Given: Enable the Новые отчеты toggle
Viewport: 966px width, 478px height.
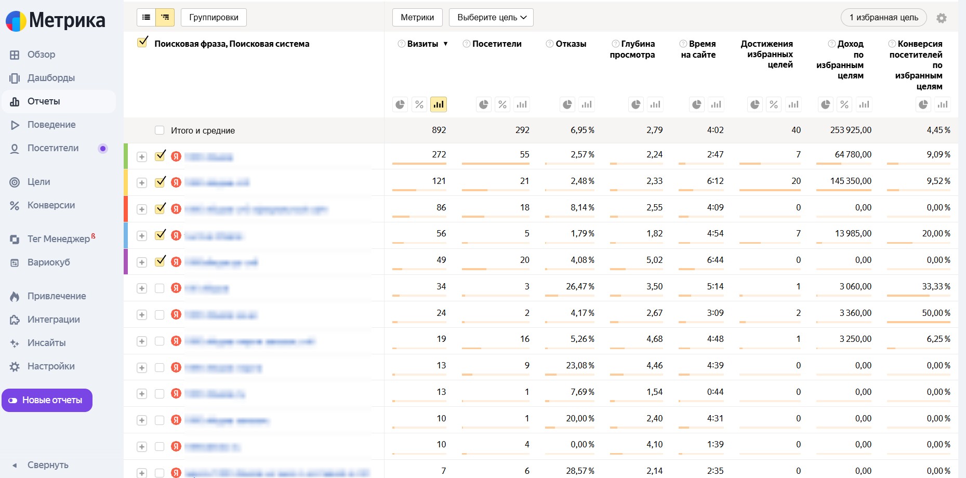Looking at the screenshot, I should [47, 400].
